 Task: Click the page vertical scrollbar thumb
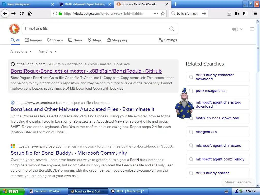pos(258,47)
